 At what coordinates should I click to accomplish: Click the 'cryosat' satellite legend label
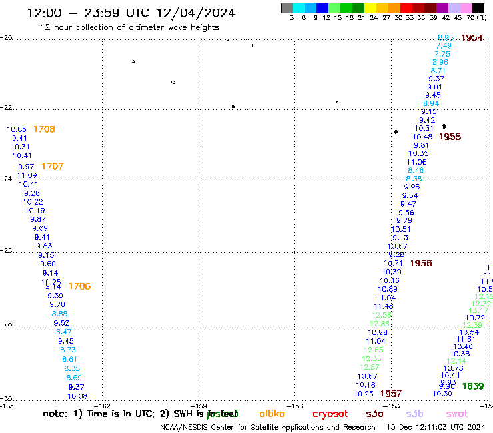pyautogui.click(x=330, y=414)
